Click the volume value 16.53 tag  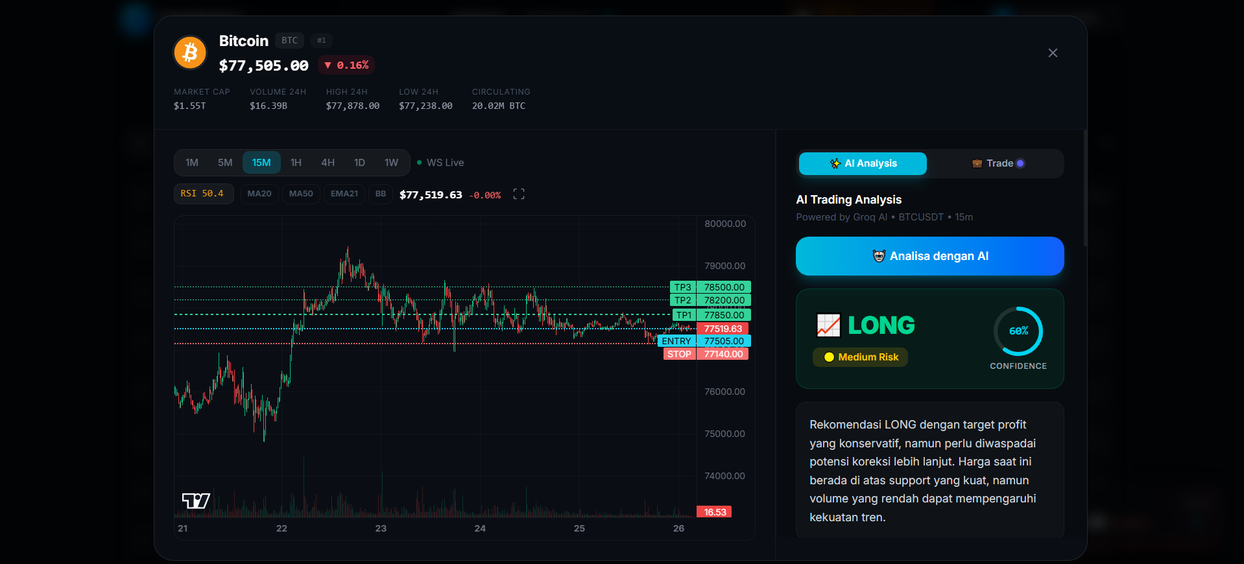(714, 512)
